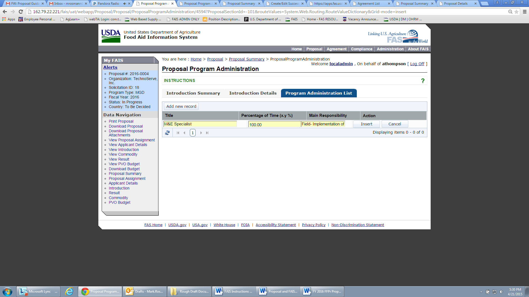This screenshot has height=297, width=529.
Task: Click browser reload button
Action: tap(21, 12)
